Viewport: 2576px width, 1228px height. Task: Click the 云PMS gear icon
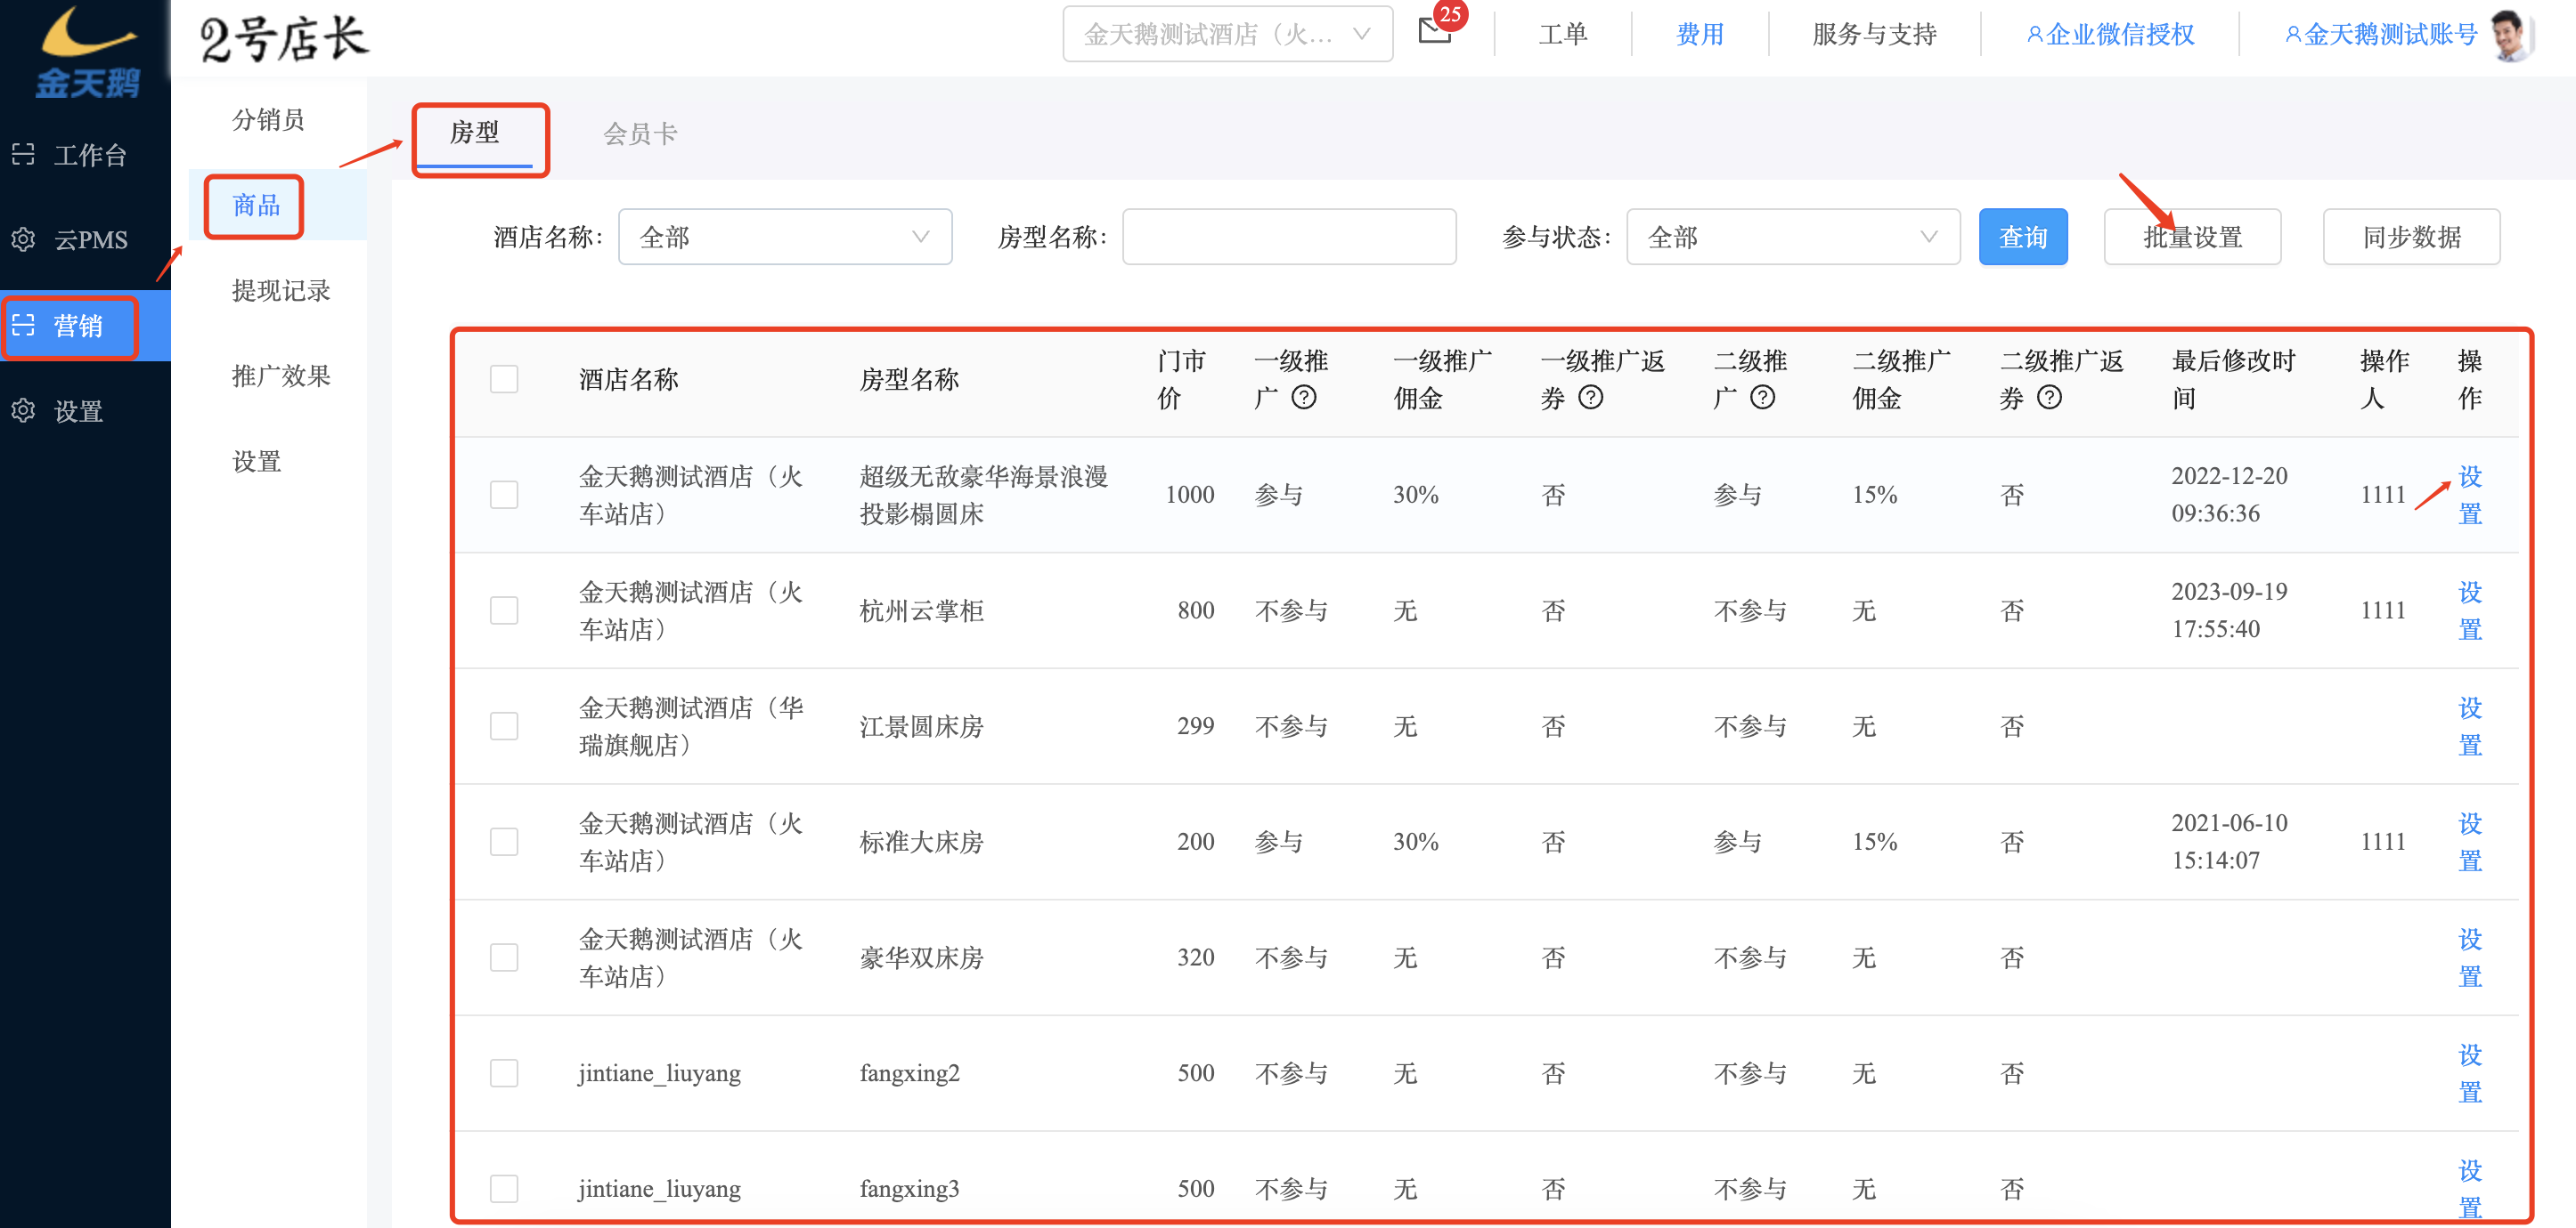coord(23,239)
